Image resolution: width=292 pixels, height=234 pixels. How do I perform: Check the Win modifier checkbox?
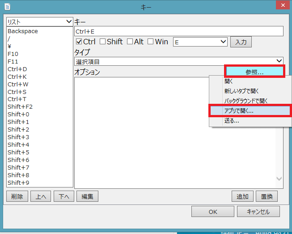pos(151,42)
